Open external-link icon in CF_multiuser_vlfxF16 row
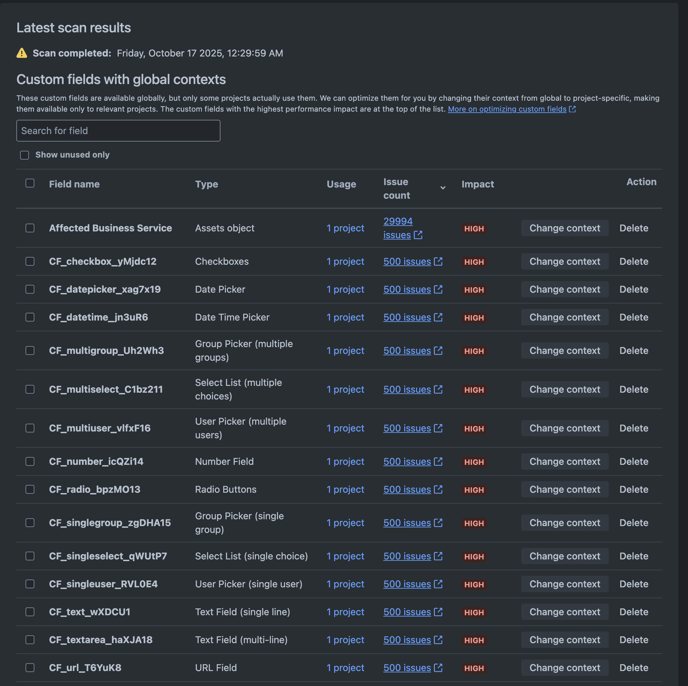Screen dimensions: 688x686 [438, 428]
